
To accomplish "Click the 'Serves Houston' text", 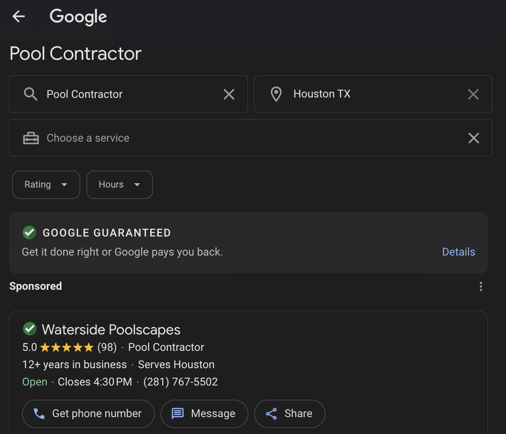I will (x=176, y=365).
